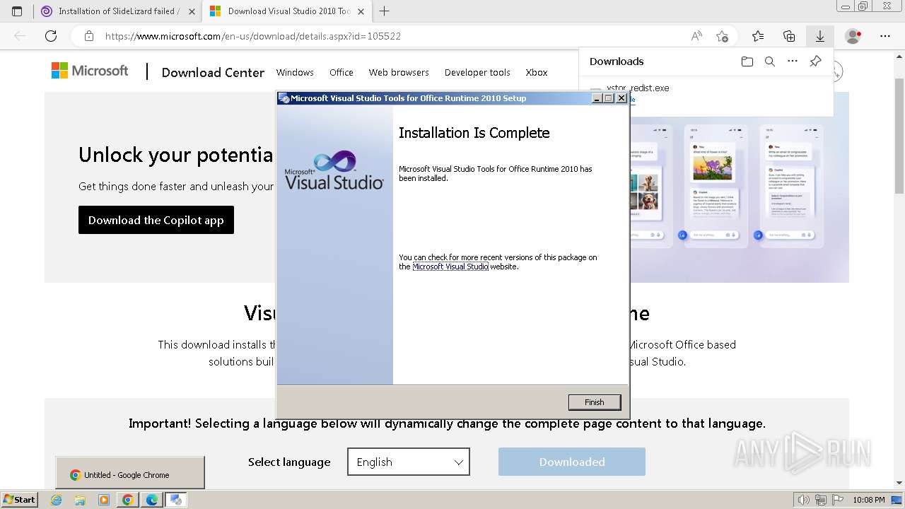Select the setup installer taskbar button
The height and width of the screenshot is (509, 905).
coord(176,500)
